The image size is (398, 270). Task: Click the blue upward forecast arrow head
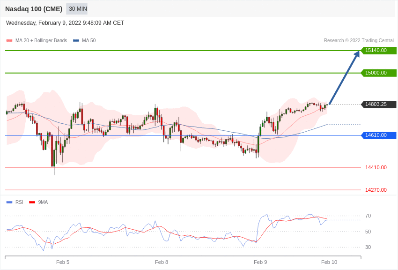(357, 54)
